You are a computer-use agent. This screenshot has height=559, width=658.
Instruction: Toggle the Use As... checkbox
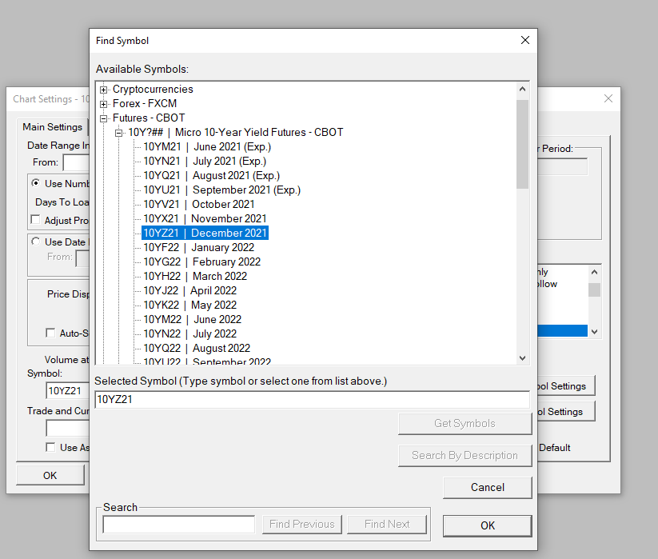click(x=50, y=447)
